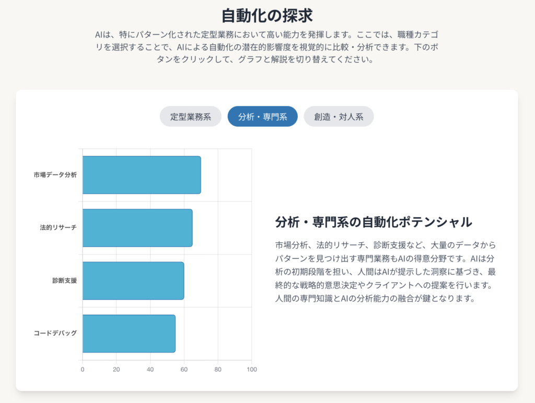Click the 自動化の探求 page heading

267,16
